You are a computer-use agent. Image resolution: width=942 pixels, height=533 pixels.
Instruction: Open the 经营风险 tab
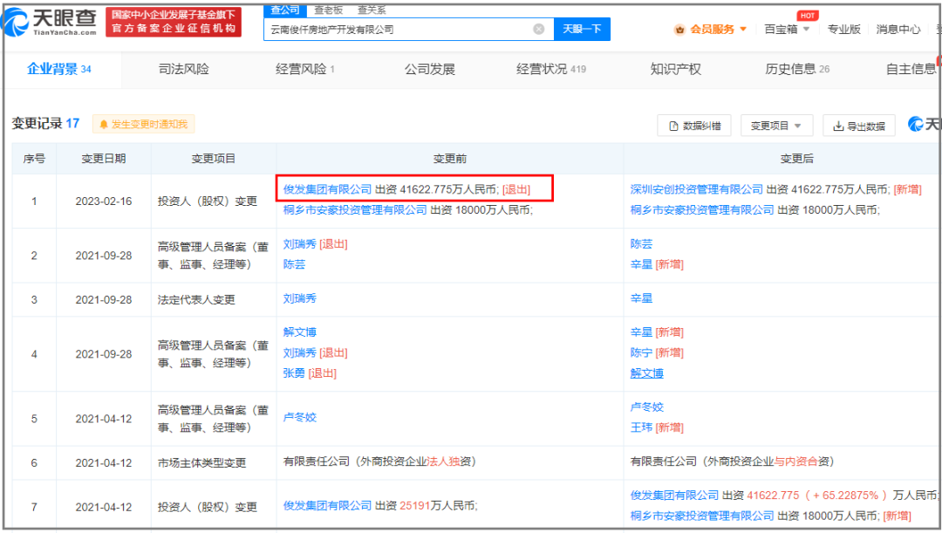point(304,69)
